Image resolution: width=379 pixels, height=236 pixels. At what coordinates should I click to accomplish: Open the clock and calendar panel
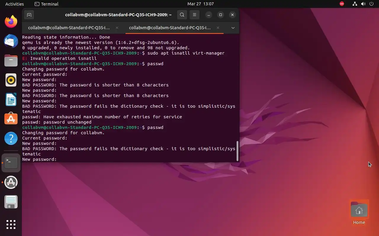200,4
